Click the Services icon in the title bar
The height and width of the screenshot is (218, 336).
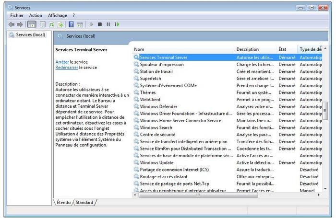pos(10,7)
